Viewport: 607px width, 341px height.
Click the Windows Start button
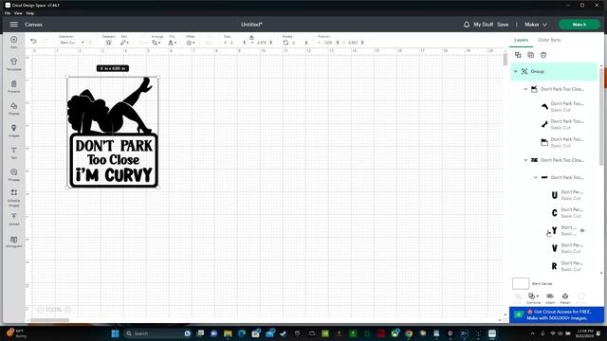pyautogui.click(x=115, y=333)
